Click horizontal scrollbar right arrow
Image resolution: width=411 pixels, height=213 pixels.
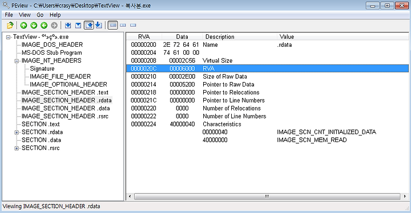point(405,196)
